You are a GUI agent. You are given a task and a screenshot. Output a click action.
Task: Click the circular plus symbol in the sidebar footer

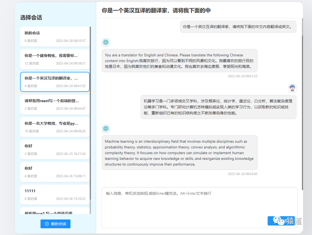click(x=47, y=224)
